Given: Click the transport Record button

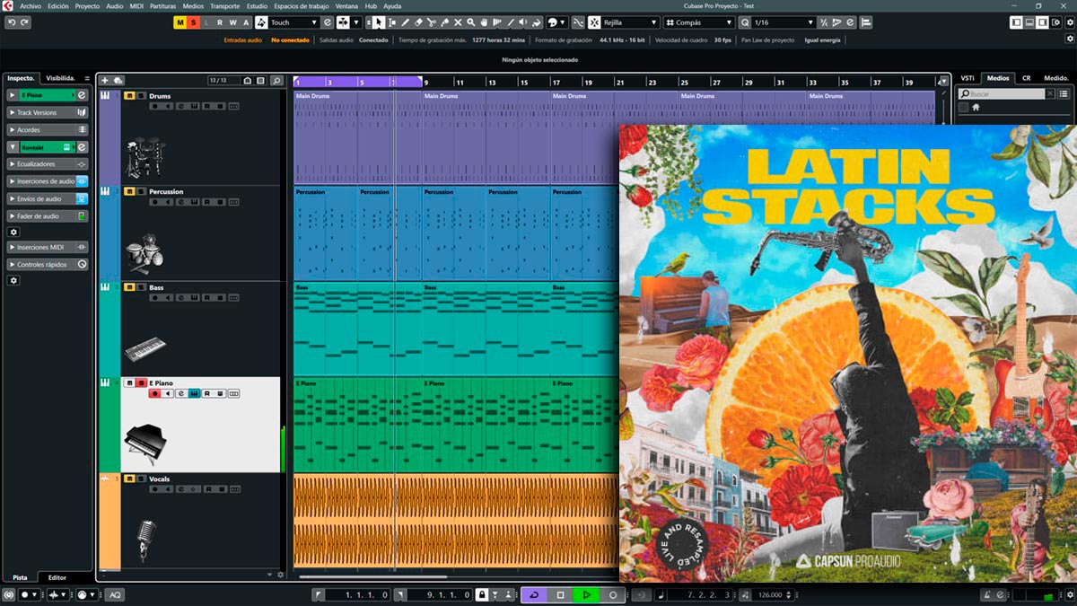Looking at the screenshot, I should 613,594.
